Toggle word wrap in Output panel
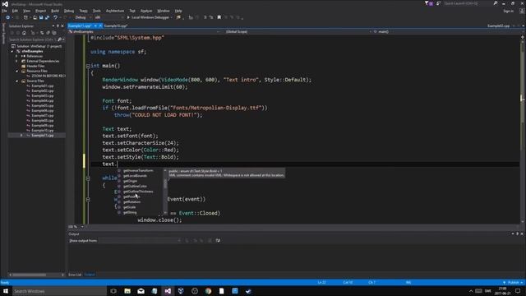The height and width of the screenshot is (296, 526). click(218, 240)
